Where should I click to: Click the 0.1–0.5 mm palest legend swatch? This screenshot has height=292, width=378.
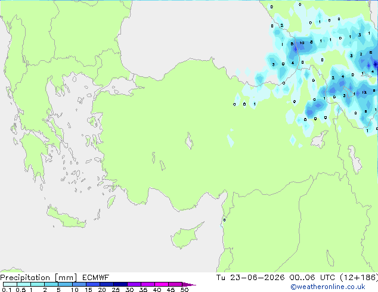pyautogui.click(x=10, y=284)
